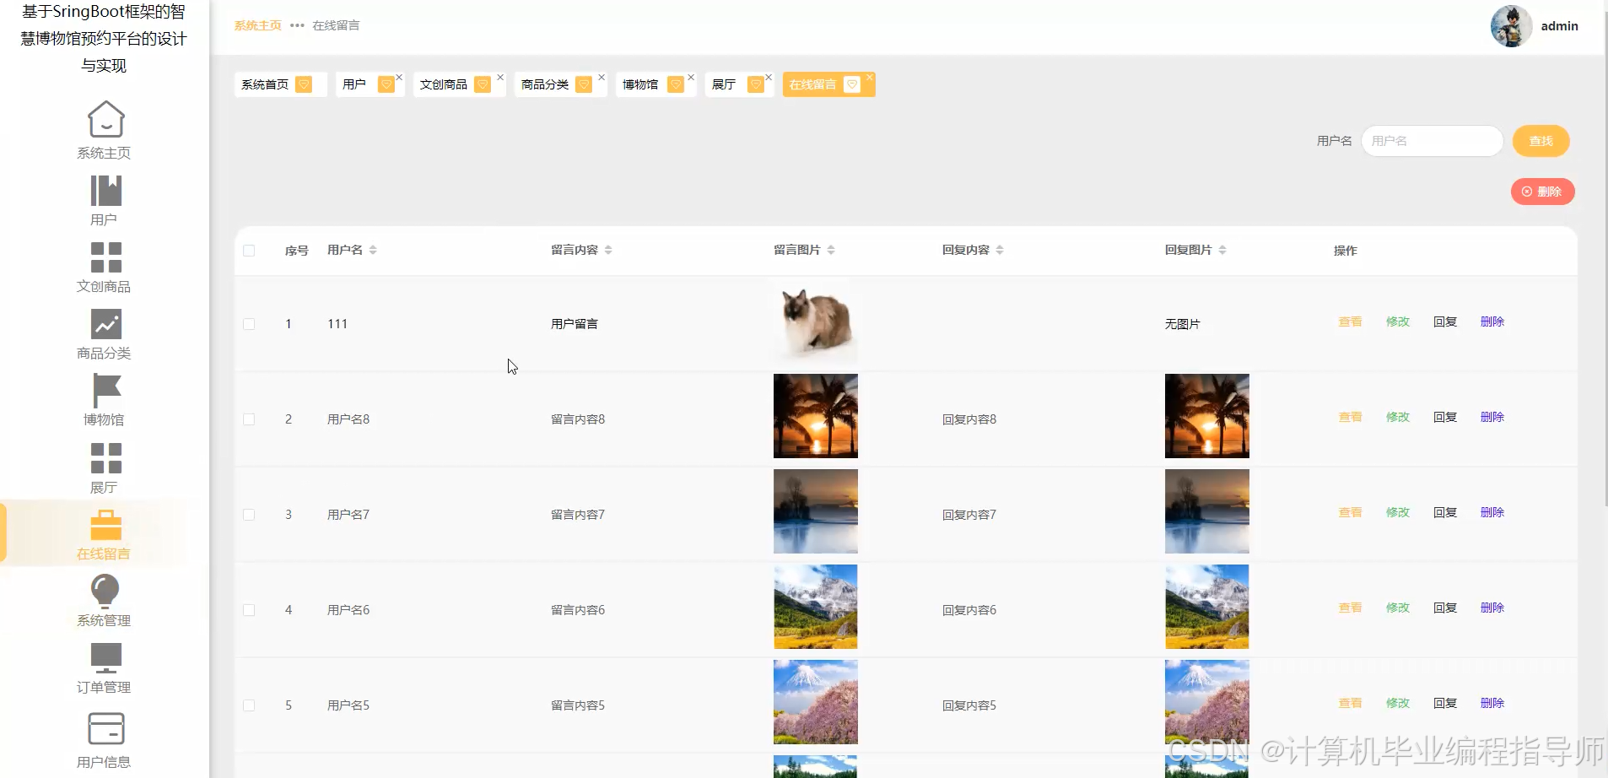1608x778 pixels.
Task: Click the 系统主页 breadcrumb link
Action: click(258, 25)
